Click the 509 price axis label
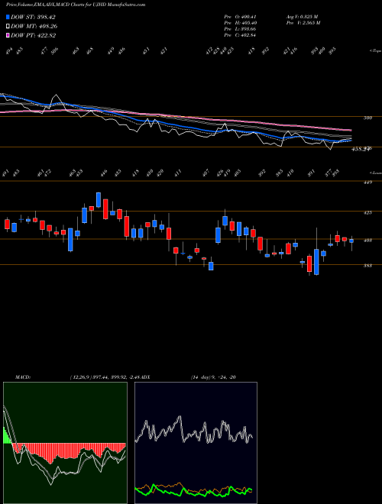 (x=367, y=118)
